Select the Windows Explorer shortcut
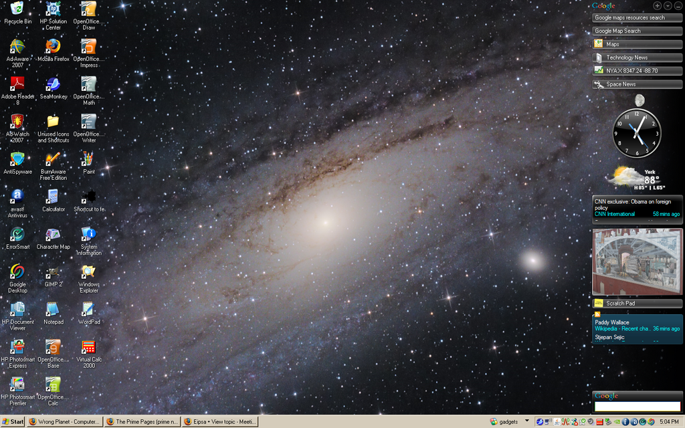The height and width of the screenshot is (428, 685). [89, 278]
